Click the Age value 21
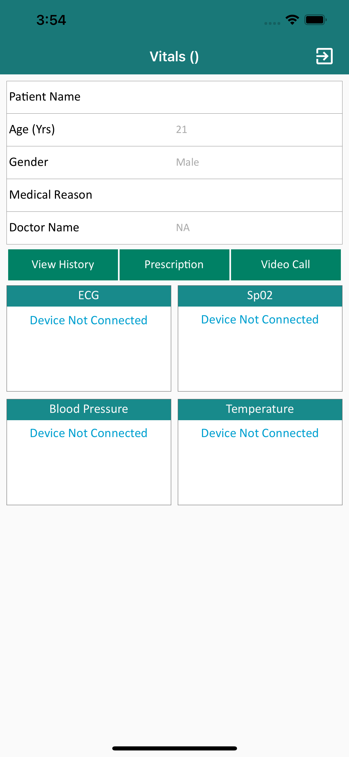 click(181, 130)
